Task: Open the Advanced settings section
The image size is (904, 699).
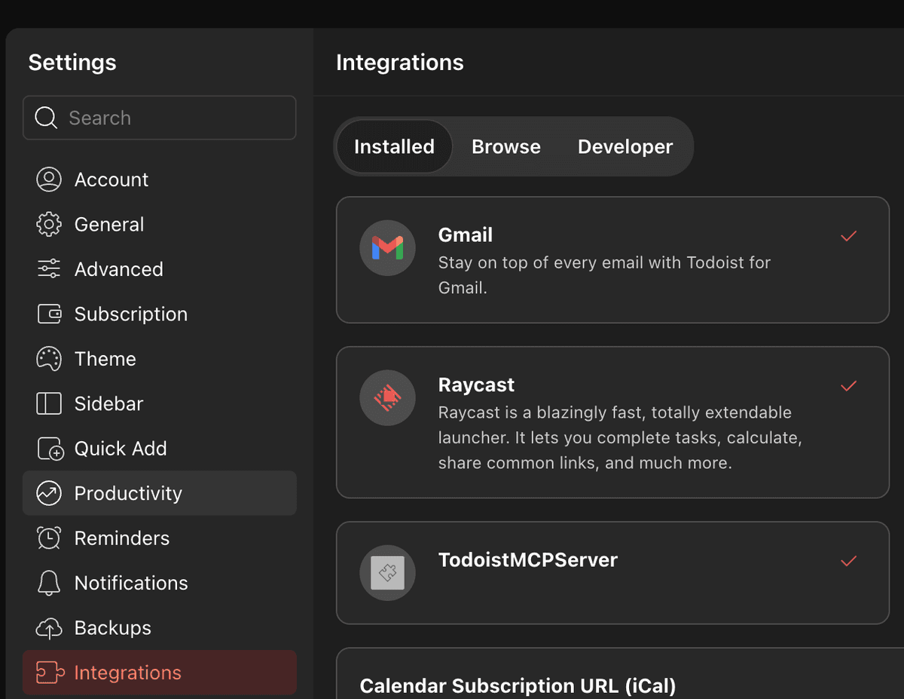Action: click(160, 269)
